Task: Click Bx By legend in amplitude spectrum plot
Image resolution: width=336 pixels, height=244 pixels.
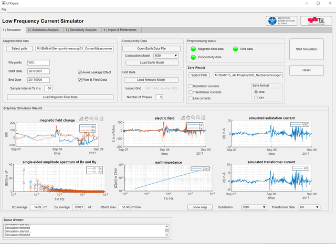Action: pyautogui.click(x=94, y=171)
